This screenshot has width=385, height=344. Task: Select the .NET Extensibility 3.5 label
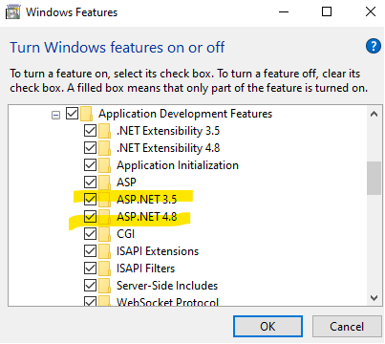(x=168, y=131)
